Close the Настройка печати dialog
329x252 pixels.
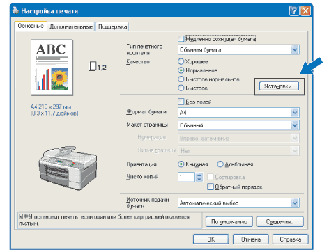305,11
